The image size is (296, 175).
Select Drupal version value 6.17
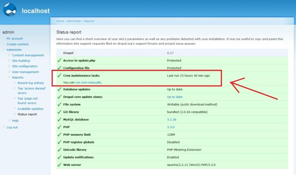(170, 53)
